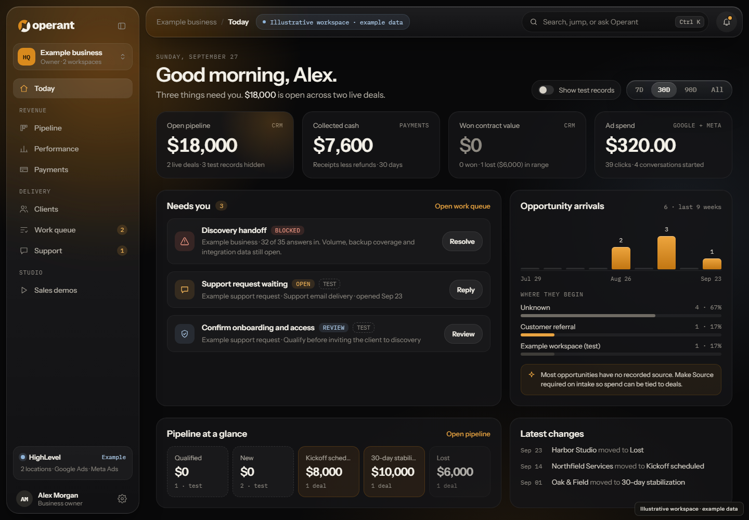
Task: Select the 90D time range
Action: [x=691, y=90]
